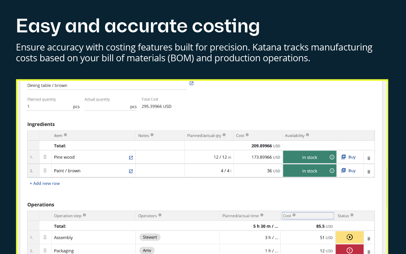Delete the Pine wood ingredient row

point(369,158)
